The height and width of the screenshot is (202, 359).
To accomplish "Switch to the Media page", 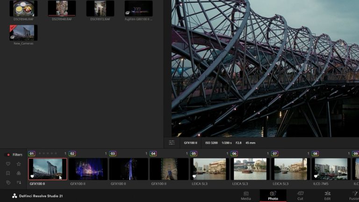I will [246, 196].
